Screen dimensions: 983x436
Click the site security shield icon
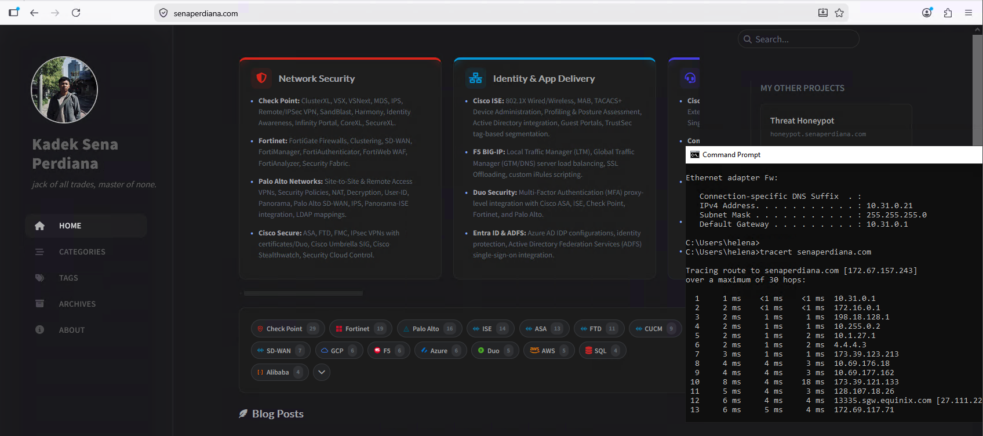point(163,13)
